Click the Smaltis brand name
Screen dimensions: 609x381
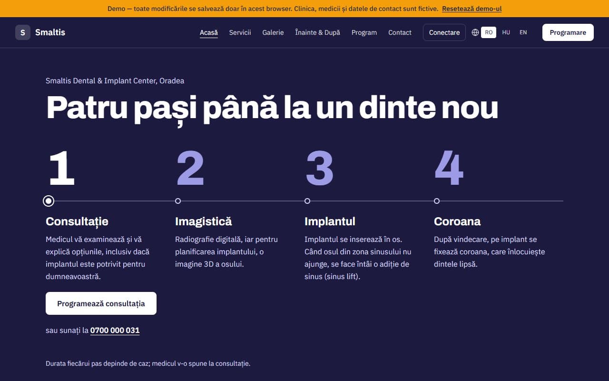[50, 32]
